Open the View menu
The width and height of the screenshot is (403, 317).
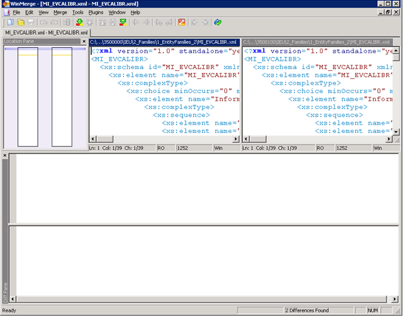coord(43,12)
